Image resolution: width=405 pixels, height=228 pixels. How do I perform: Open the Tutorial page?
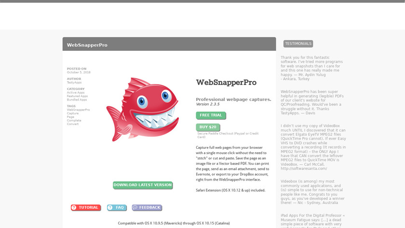tap(86, 208)
